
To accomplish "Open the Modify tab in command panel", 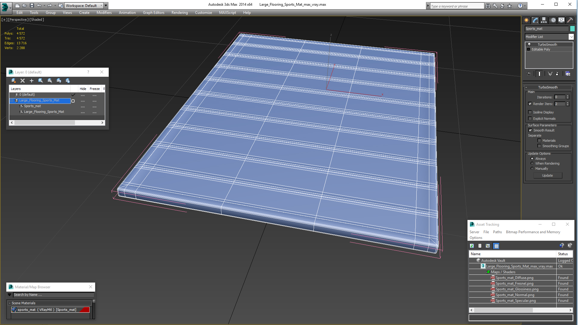I will point(535,20).
